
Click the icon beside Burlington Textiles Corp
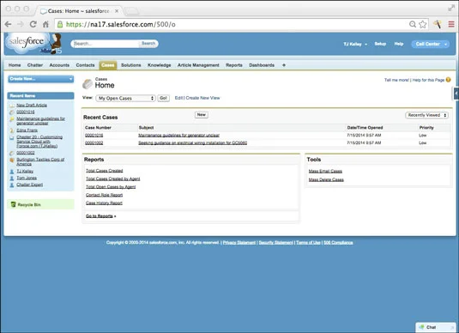tap(12, 160)
